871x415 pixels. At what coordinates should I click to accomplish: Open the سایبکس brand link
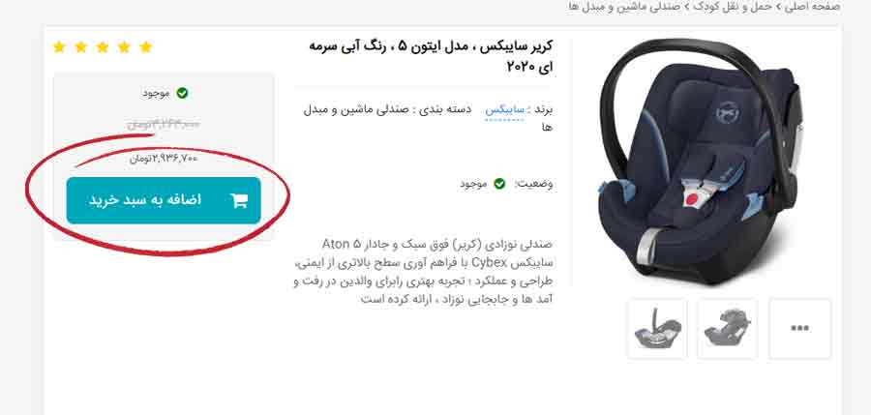tap(504, 109)
